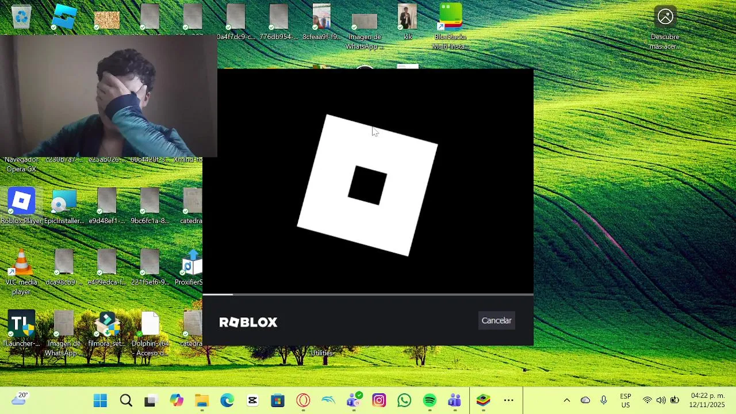Click Descubre más acerca wallpaper info icon
The width and height of the screenshot is (736, 414).
[665, 17]
